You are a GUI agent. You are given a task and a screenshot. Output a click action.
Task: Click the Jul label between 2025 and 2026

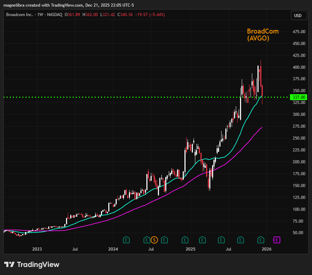[228, 249]
